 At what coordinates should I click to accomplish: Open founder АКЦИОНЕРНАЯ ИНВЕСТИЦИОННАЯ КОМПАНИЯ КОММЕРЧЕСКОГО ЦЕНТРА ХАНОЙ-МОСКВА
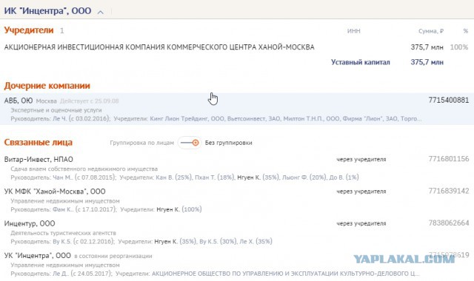tap(159, 47)
